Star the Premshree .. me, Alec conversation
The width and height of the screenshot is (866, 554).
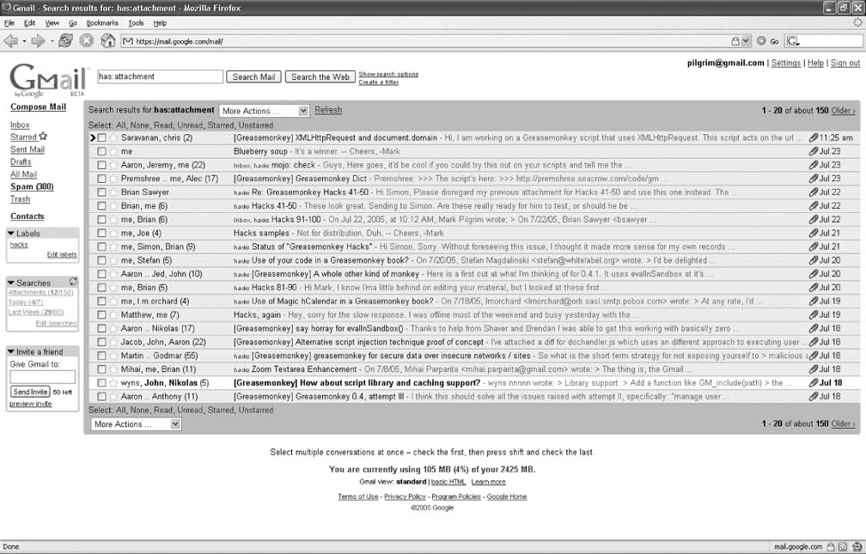pos(113,179)
